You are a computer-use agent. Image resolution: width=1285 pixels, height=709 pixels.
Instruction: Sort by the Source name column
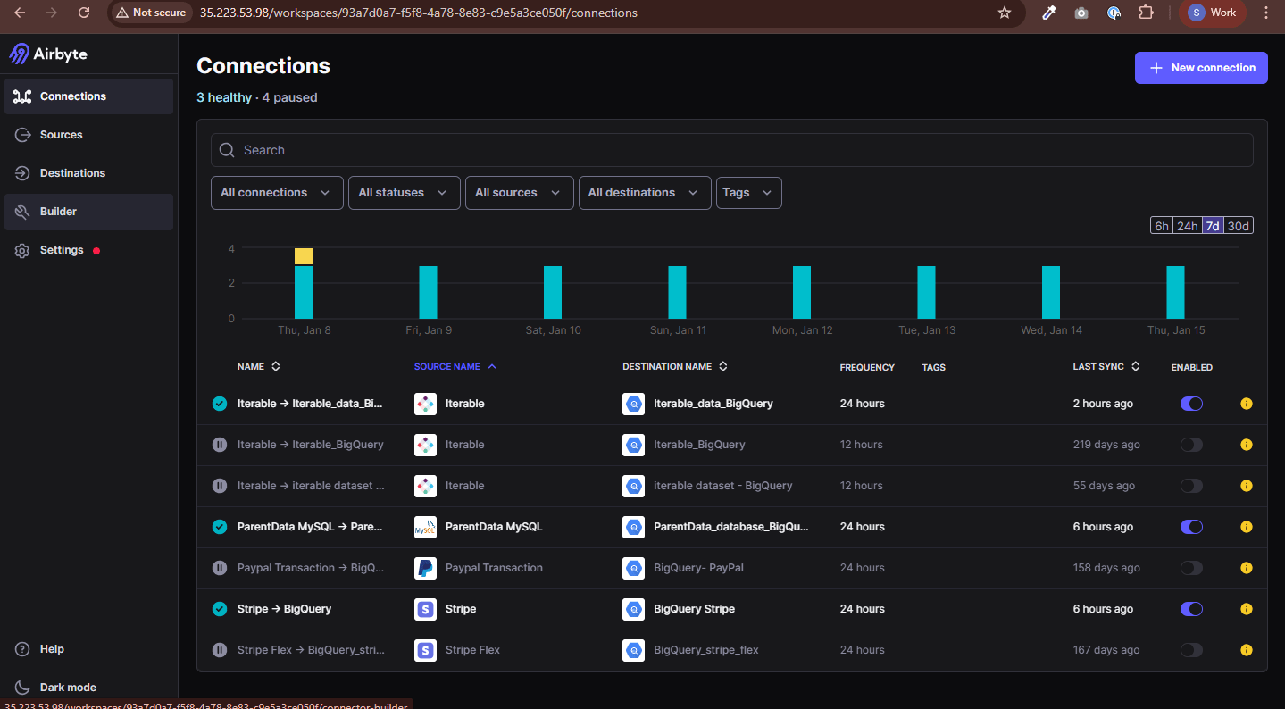[x=455, y=367]
